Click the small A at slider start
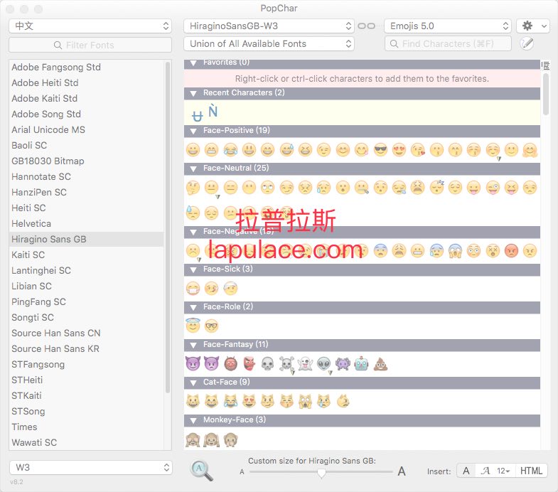This screenshot has width=558, height=492. 242,472
